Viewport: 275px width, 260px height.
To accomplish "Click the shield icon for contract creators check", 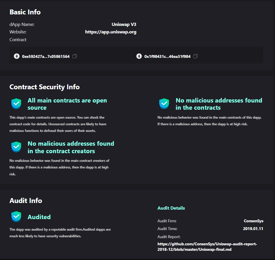I will click(x=16, y=147).
